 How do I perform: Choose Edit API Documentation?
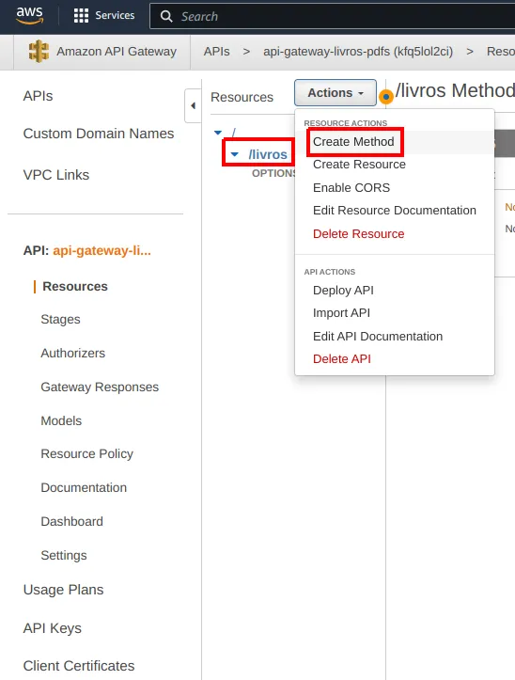tap(378, 336)
